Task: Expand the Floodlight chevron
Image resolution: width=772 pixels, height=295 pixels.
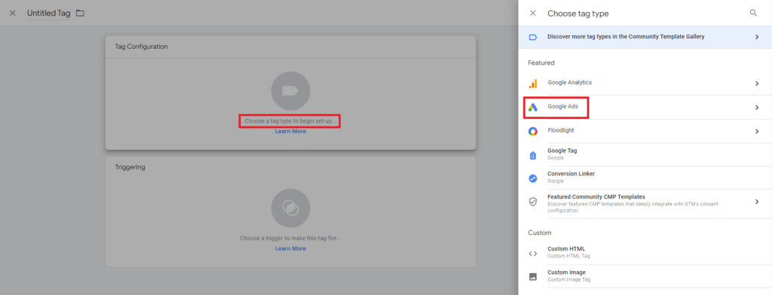Action: [x=757, y=131]
